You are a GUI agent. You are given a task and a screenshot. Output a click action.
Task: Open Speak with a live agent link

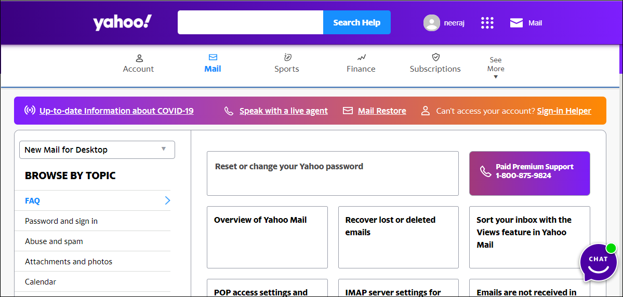click(x=284, y=111)
